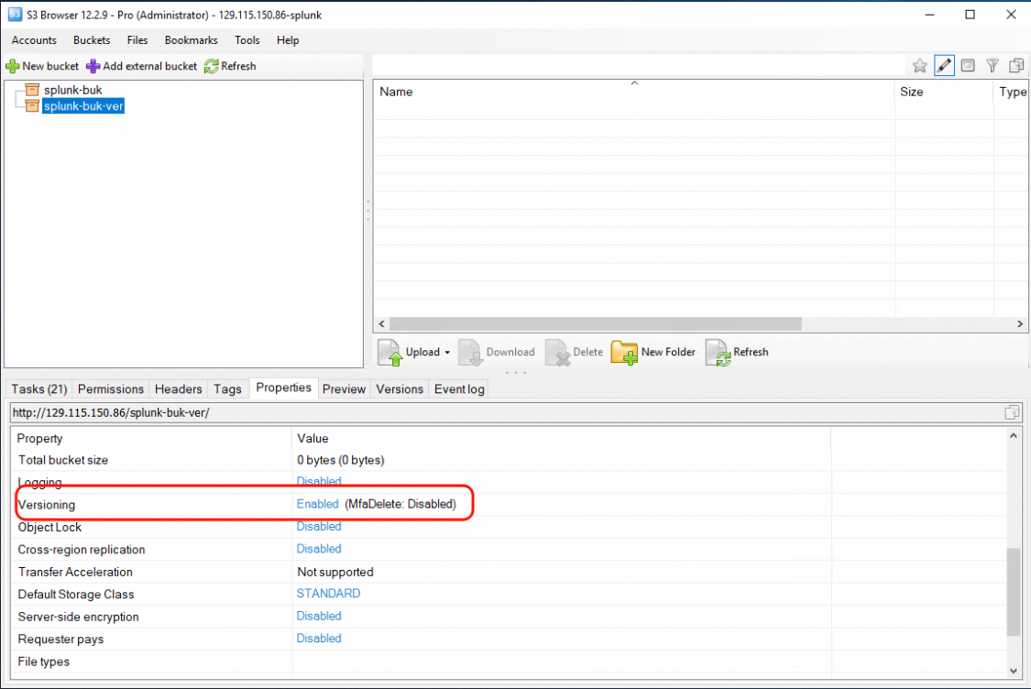Screen dimensions: 1031x689
Task: Click the Versioning Enabled link
Action: [x=318, y=504]
